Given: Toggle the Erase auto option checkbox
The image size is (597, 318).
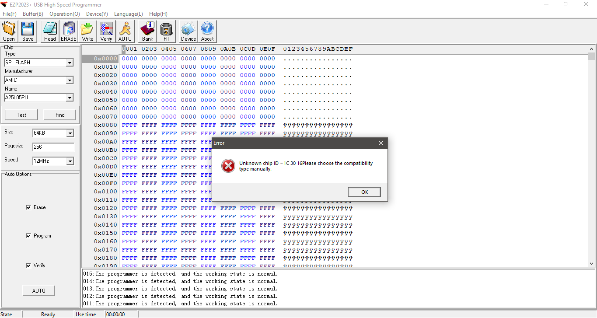Looking at the screenshot, I should coord(28,207).
